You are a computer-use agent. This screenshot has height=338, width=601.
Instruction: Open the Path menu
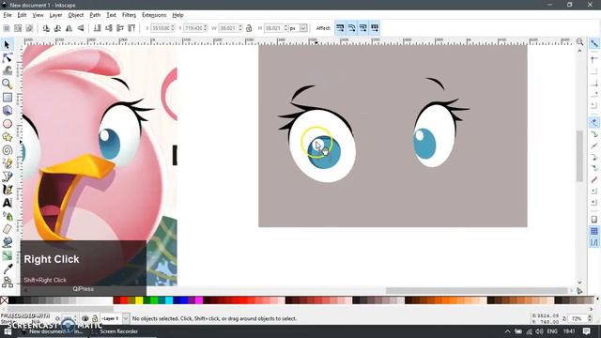pyautogui.click(x=95, y=15)
